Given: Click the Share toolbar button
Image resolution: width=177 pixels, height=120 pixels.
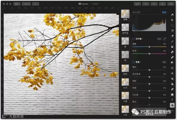Looking at the screenshot, I should 162,4.
